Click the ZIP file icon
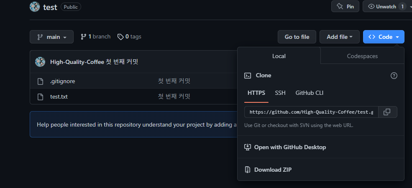 [248, 170]
